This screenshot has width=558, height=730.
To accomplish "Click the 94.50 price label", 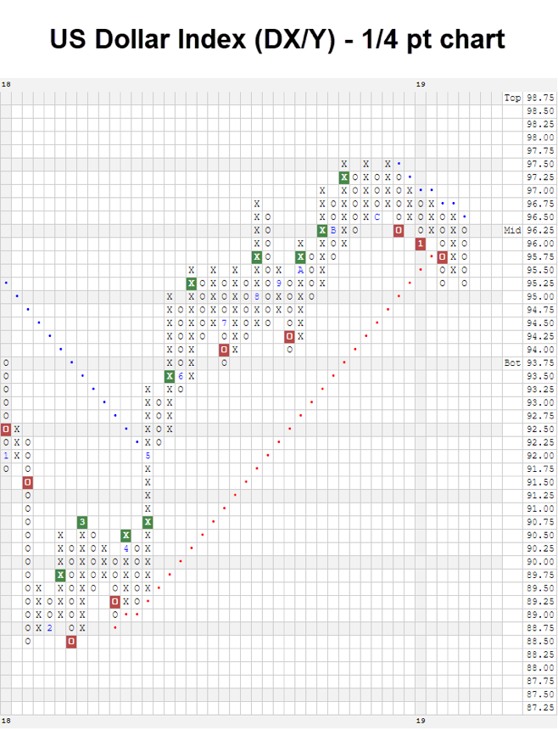I will (540, 323).
